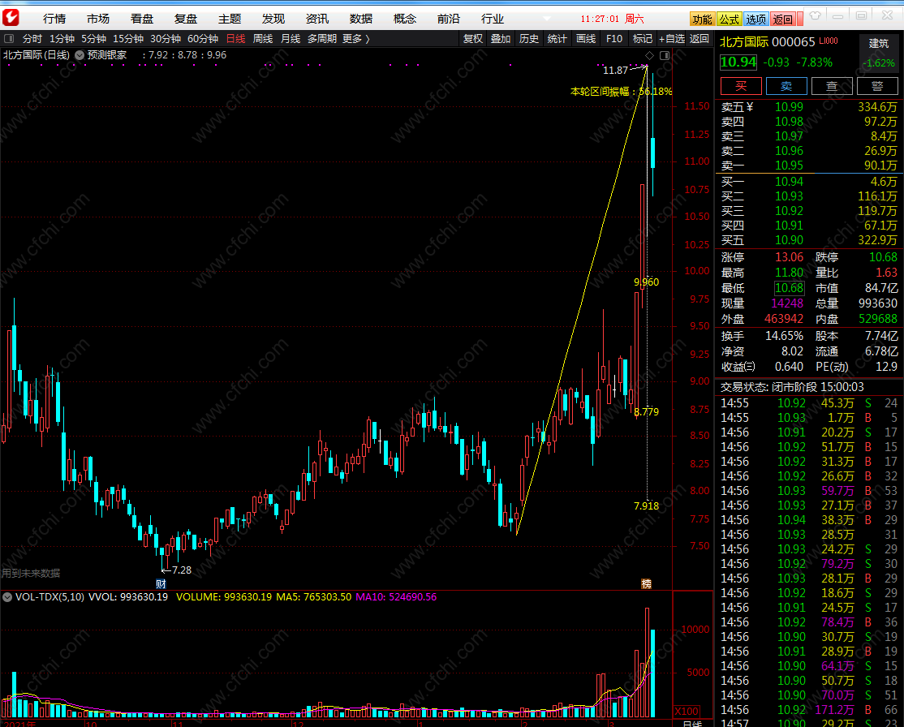Click the yellow 公式 button

[x=729, y=19]
